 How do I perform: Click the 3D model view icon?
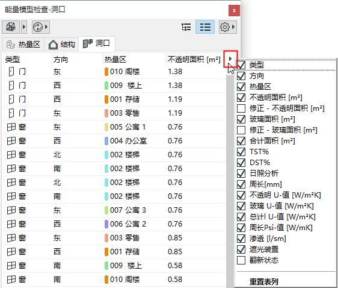point(11,27)
